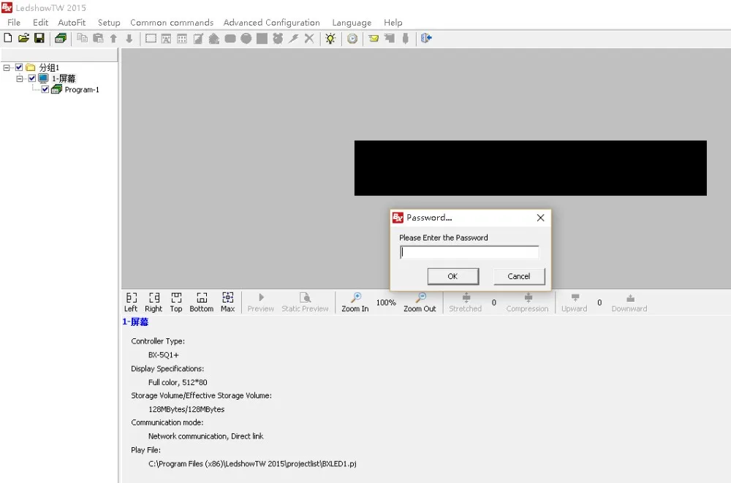Open the Help menu
The image size is (731, 483).
coord(393,23)
